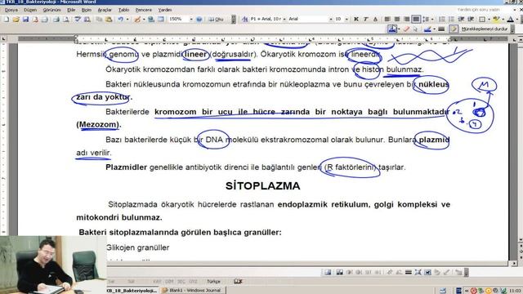Screen dimensions: 523x294
Task: Click the Türkçe language indicator in status bar
Action: pyautogui.click(x=213, y=281)
